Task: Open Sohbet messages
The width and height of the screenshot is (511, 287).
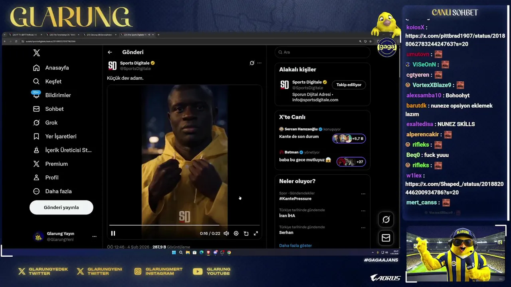Action: click(48, 109)
